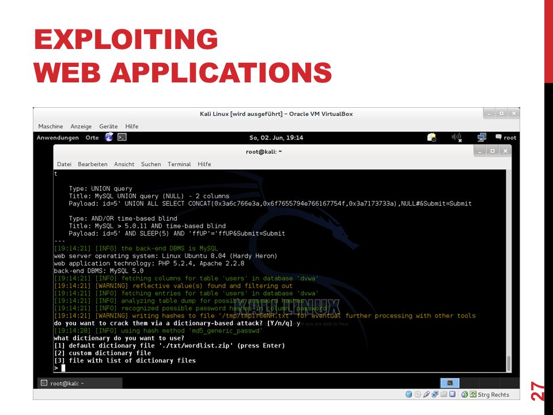Screen dimensions: 553x415
Task: Click the terminal window's vertical scrollbar
Action: click(x=509, y=271)
